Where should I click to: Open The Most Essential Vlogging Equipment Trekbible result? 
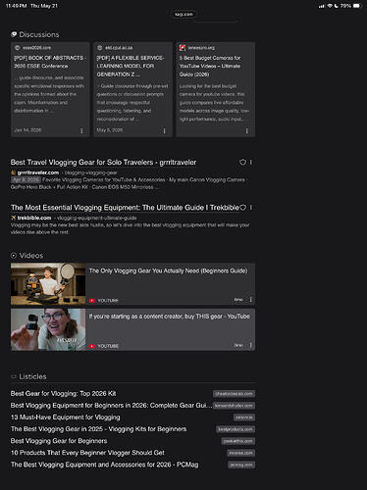coord(125,208)
